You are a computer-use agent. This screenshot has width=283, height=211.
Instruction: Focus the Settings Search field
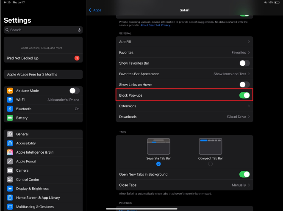click(43, 30)
